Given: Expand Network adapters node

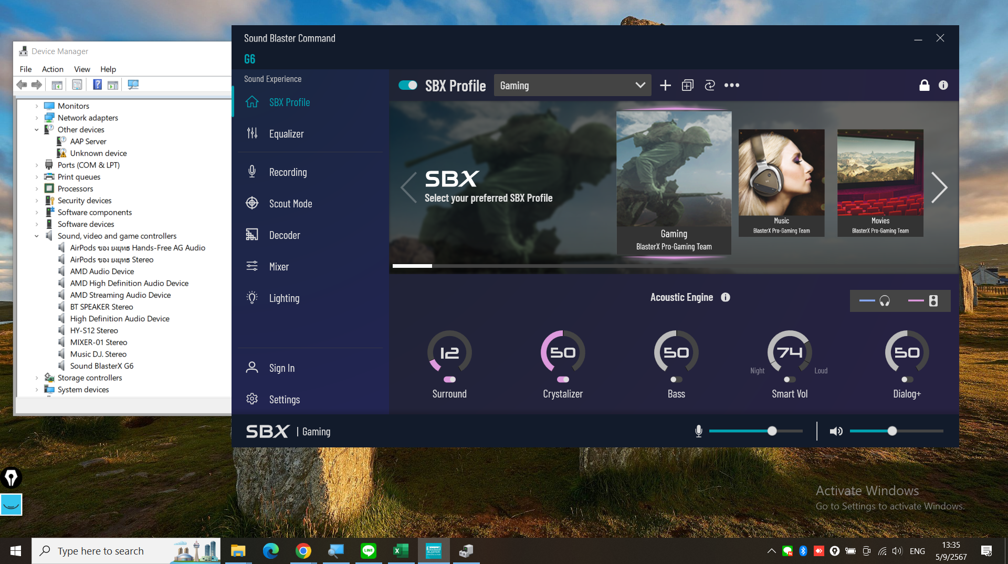Looking at the screenshot, I should 37,118.
